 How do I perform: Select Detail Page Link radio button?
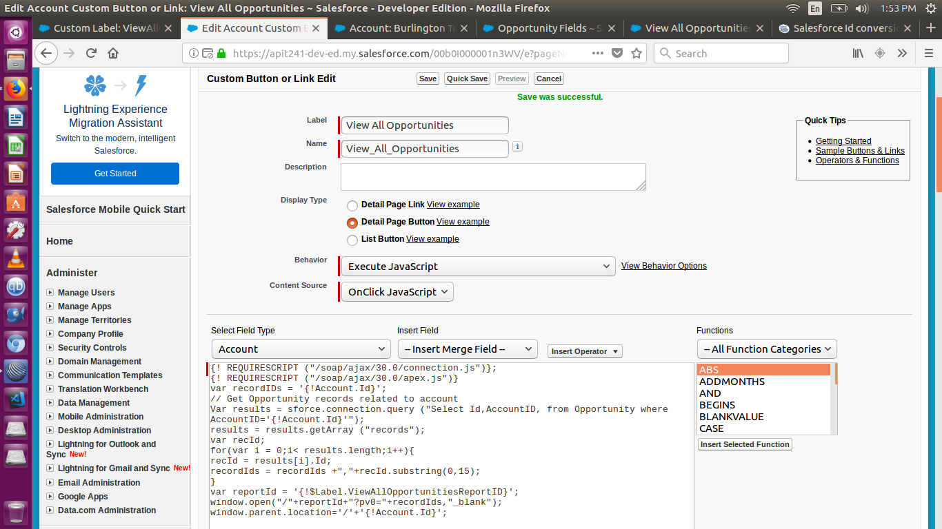pyautogui.click(x=352, y=205)
